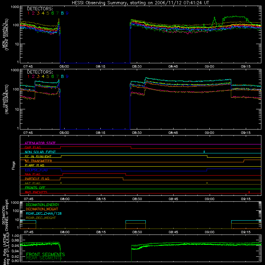
Task: Click the ATTENUATOR_STATE flag label
Action: point(40,143)
